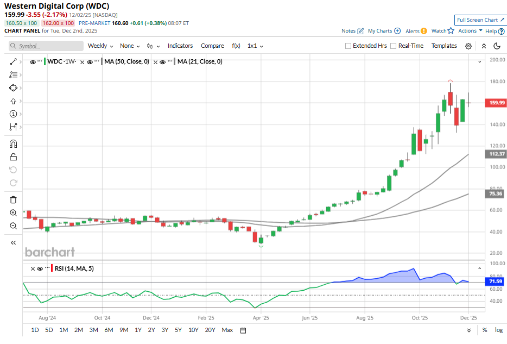The width and height of the screenshot is (507, 344).
Task: Click the Symbol search field
Action: [46, 46]
